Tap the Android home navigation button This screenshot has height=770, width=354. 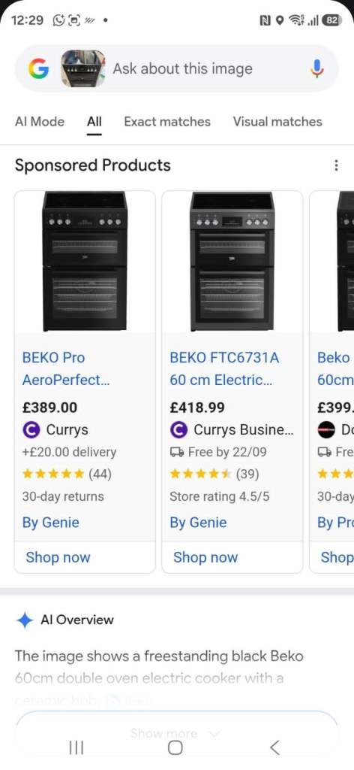click(x=175, y=747)
